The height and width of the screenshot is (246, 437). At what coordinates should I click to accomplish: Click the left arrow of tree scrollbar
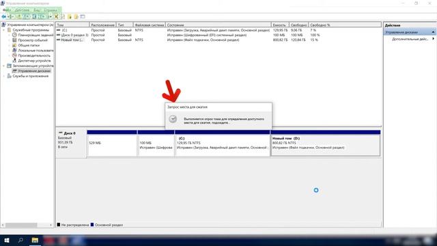point(3,225)
